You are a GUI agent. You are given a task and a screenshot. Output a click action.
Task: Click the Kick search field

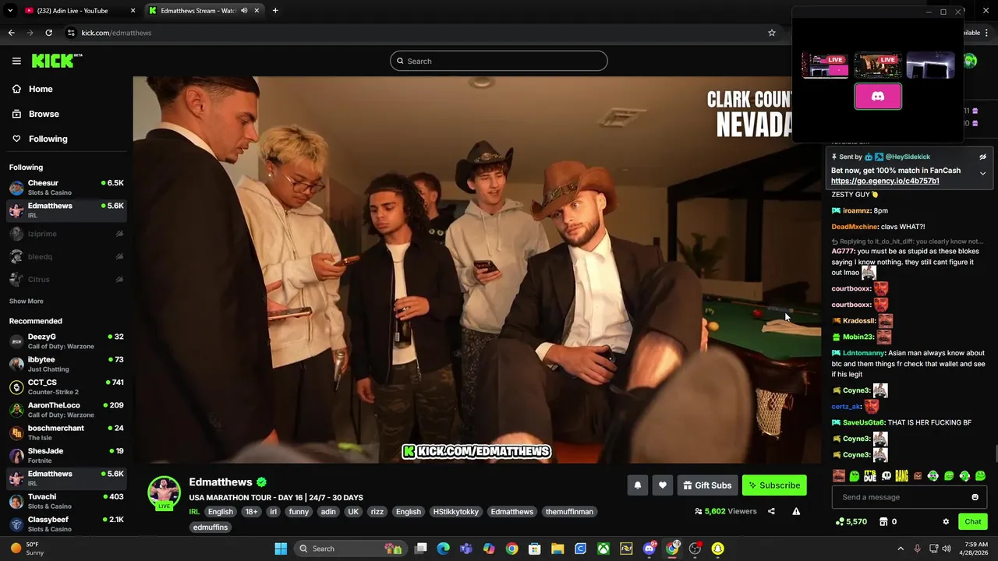coord(499,61)
